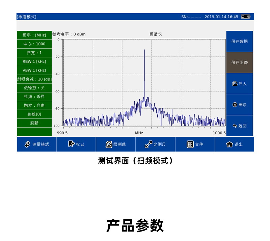Click the 刷新 refresh button
This screenshot has width=270, height=241.
[34, 123]
